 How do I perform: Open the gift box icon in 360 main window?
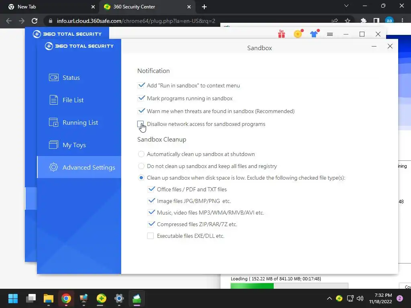point(281,34)
